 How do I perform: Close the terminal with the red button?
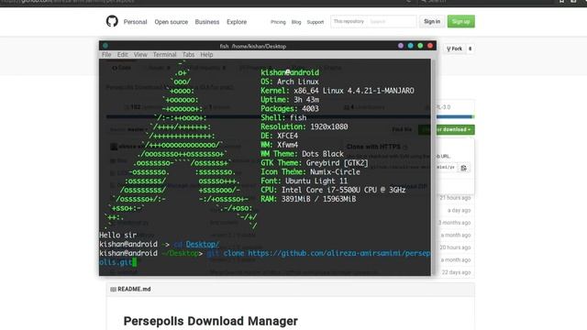[x=430, y=46]
